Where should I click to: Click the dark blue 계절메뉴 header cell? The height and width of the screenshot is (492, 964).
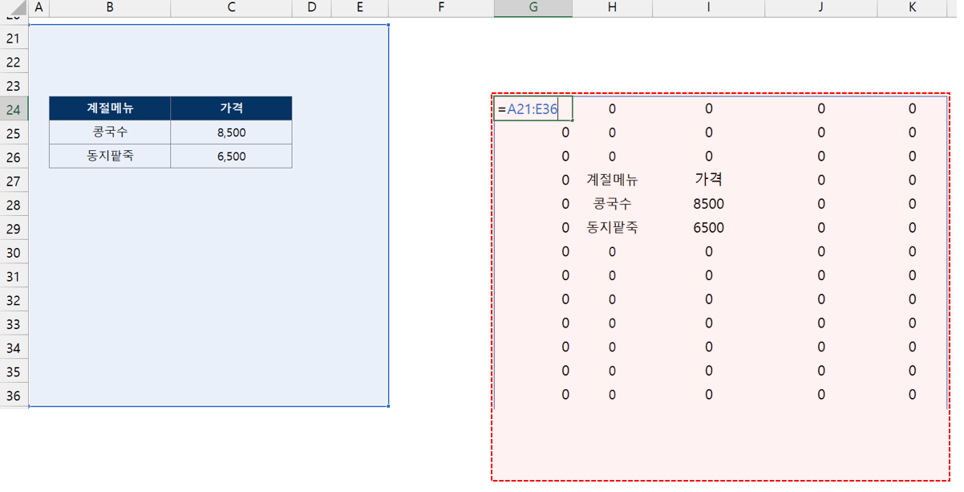point(110,108)
